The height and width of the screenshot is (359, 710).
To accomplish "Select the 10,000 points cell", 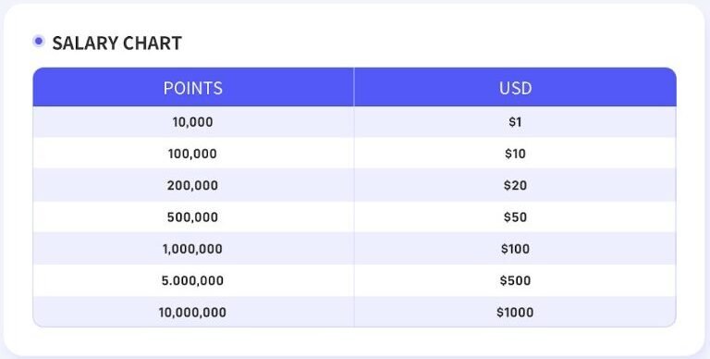I will tap(193, 122).
